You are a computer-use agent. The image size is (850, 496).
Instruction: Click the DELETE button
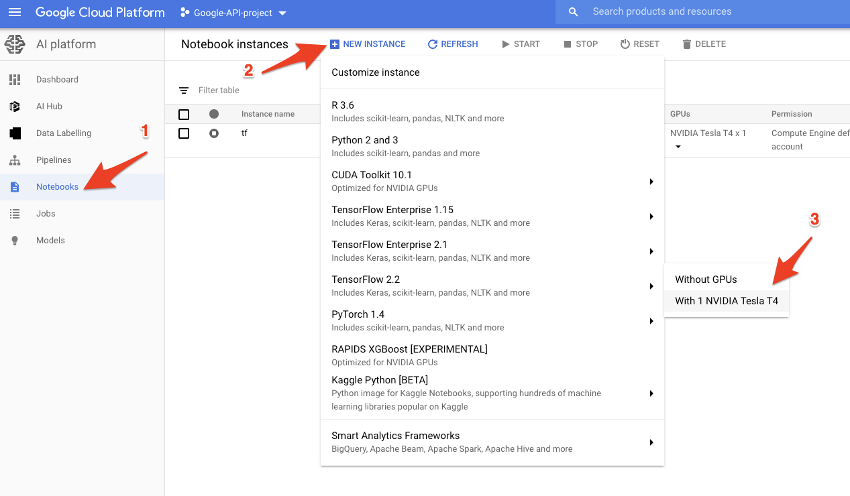tap(704, 44)
